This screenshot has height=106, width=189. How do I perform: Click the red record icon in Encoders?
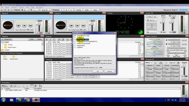click(x=35, y=86)
